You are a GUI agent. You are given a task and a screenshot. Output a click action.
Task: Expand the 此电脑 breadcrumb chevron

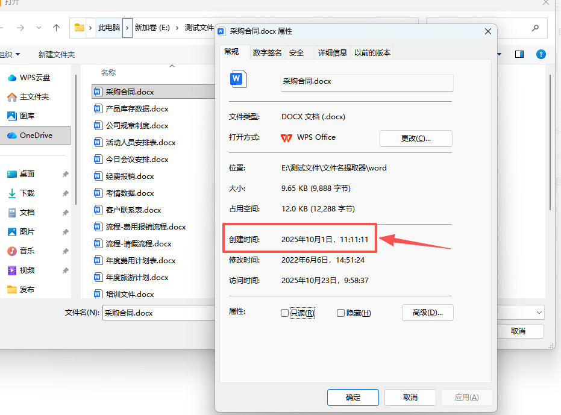point(127,28)
